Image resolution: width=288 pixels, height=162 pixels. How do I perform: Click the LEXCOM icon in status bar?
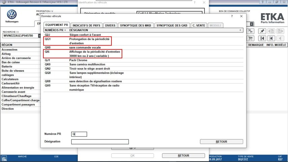coord(4,158)
